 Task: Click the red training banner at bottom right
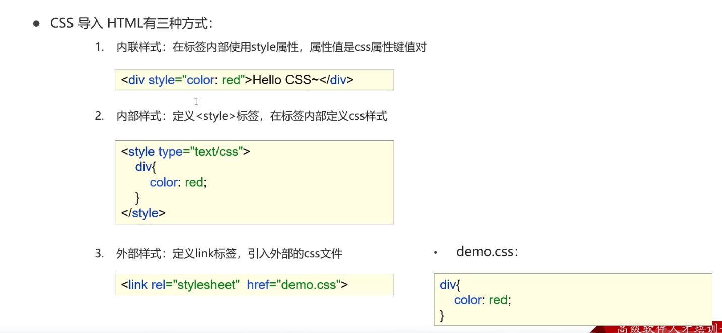[x=657, y=328]
